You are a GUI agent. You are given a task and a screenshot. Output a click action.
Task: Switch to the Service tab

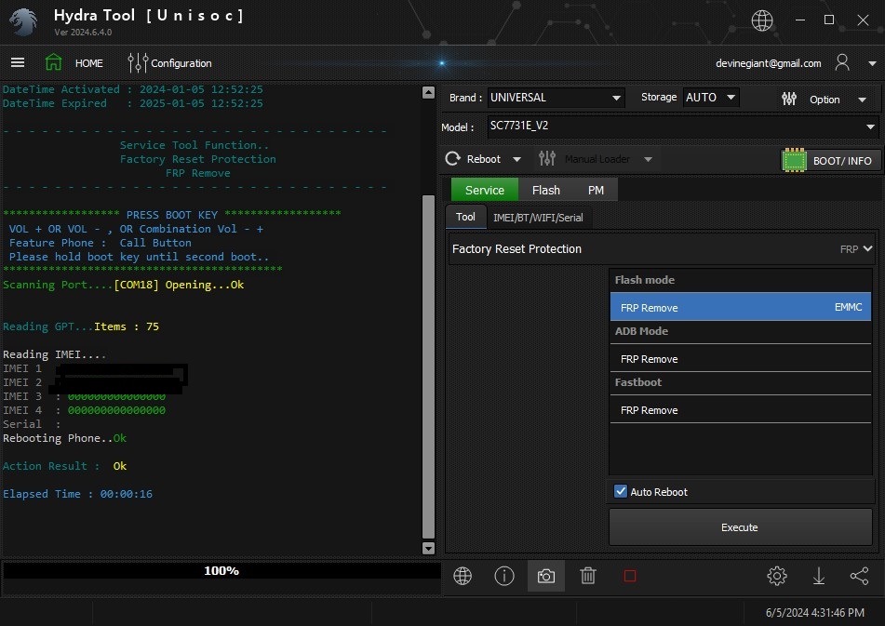tap(484, 190)
